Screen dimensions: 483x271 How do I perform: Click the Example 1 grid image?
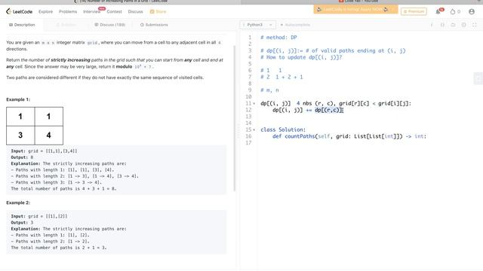click(35, 126)
